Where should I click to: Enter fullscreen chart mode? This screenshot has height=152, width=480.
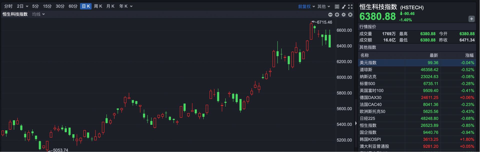(x=350, y=6)
